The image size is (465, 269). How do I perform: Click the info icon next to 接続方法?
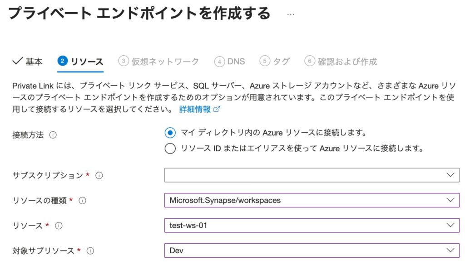click(x=53, y=135)
